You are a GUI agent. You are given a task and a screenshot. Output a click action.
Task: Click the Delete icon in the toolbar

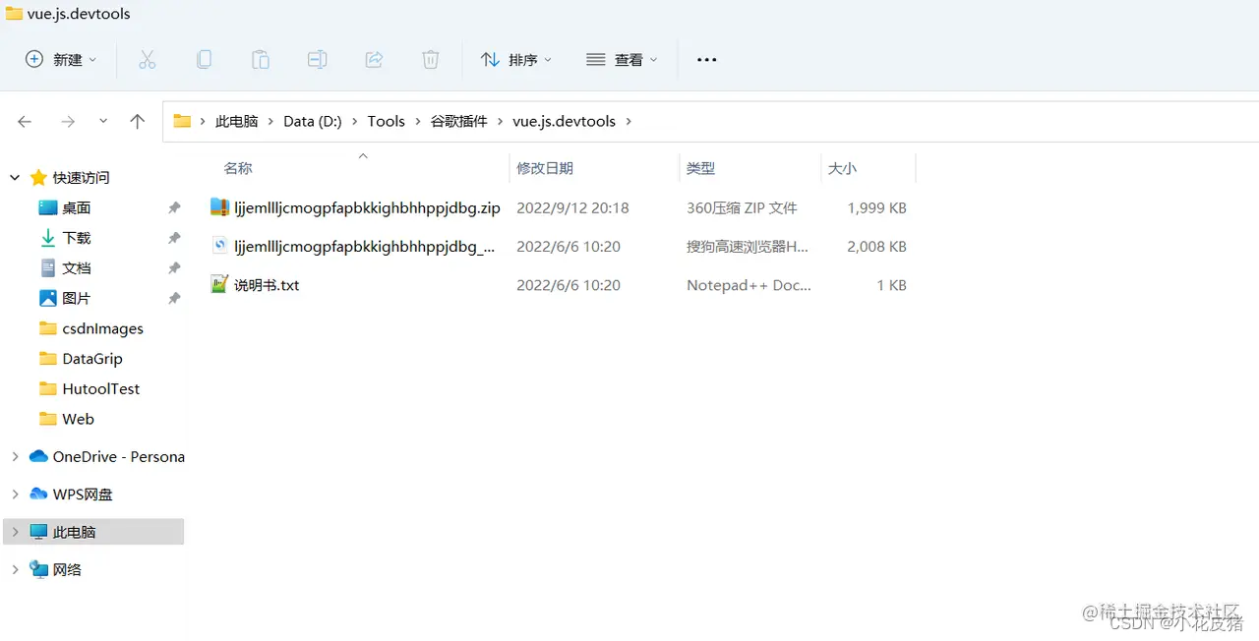[430, 59]
